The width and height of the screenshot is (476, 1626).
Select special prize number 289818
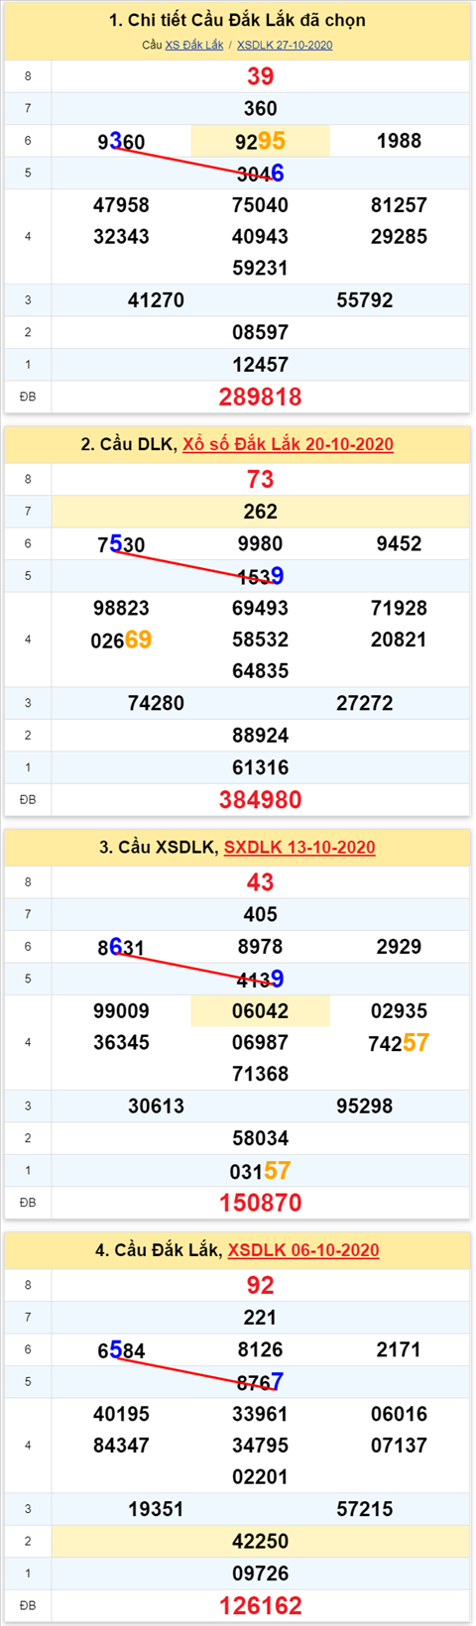(260, 397)
